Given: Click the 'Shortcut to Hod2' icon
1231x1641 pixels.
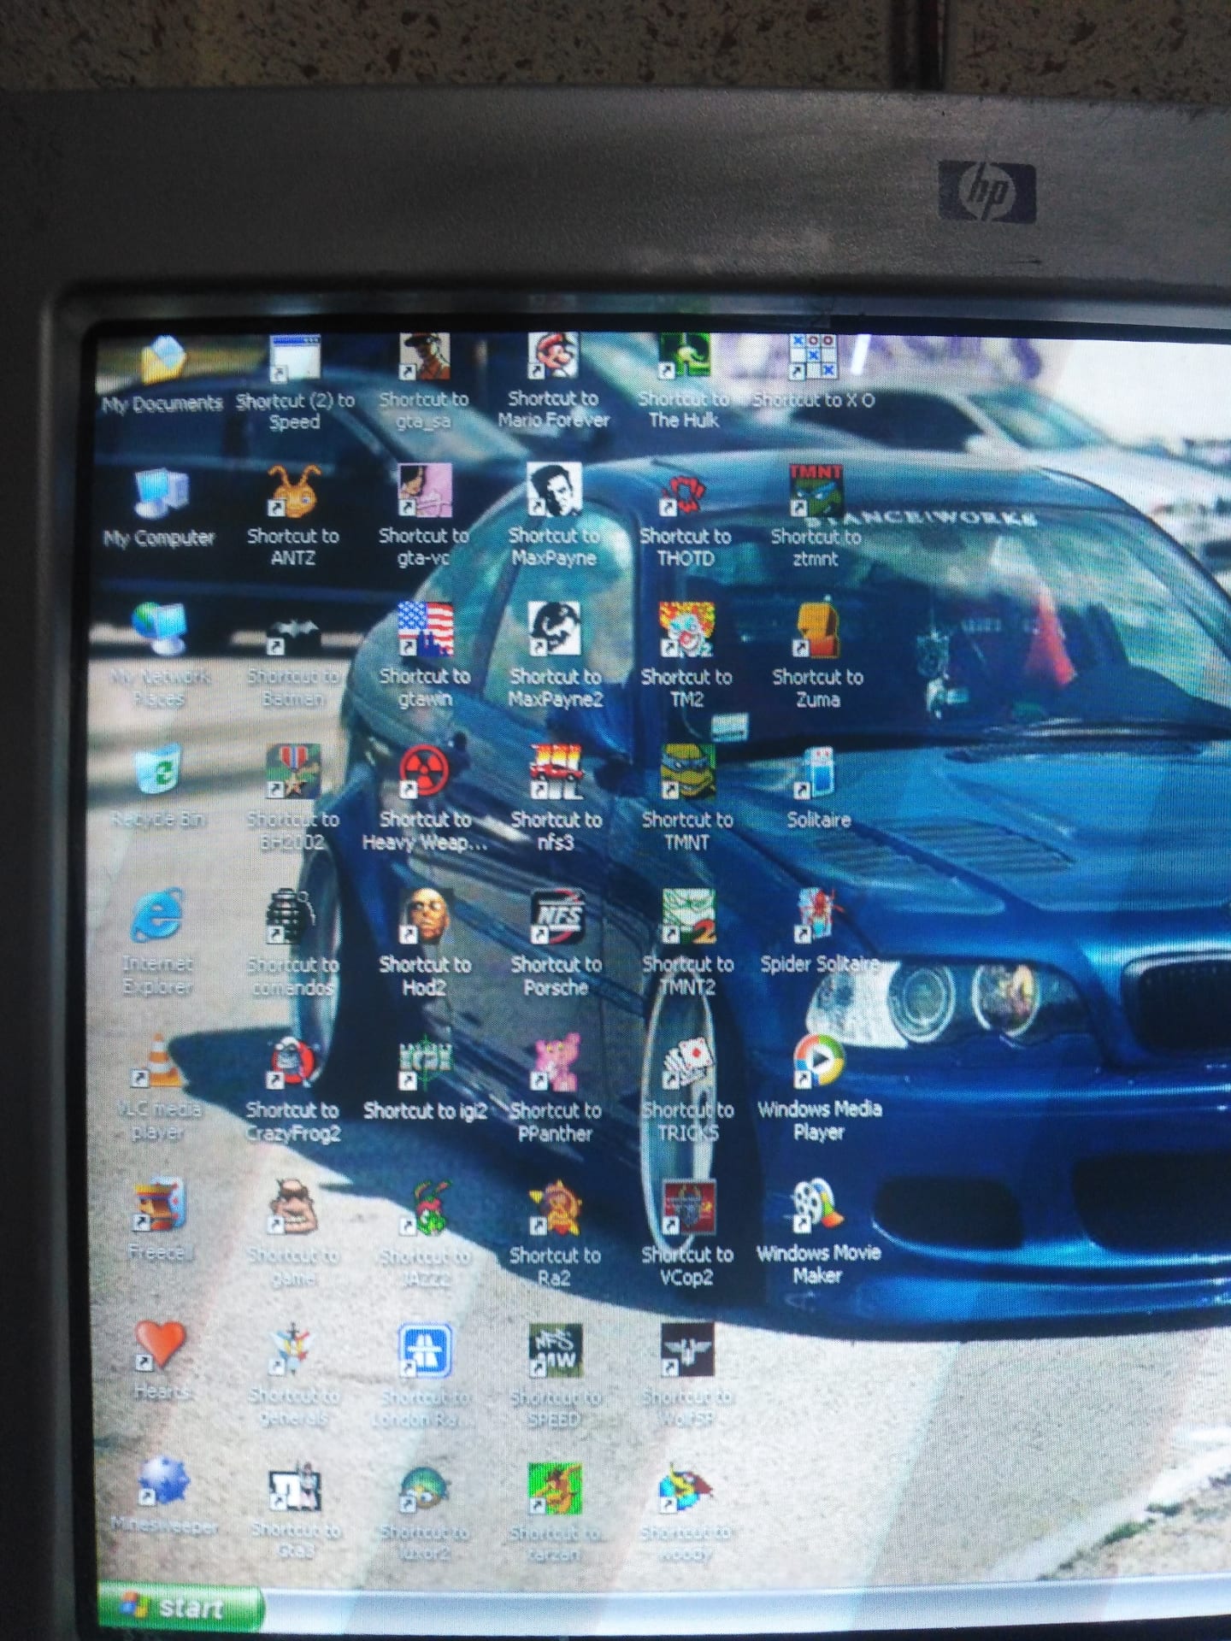Looking at the screenshot, I should [x=425, y=916].
